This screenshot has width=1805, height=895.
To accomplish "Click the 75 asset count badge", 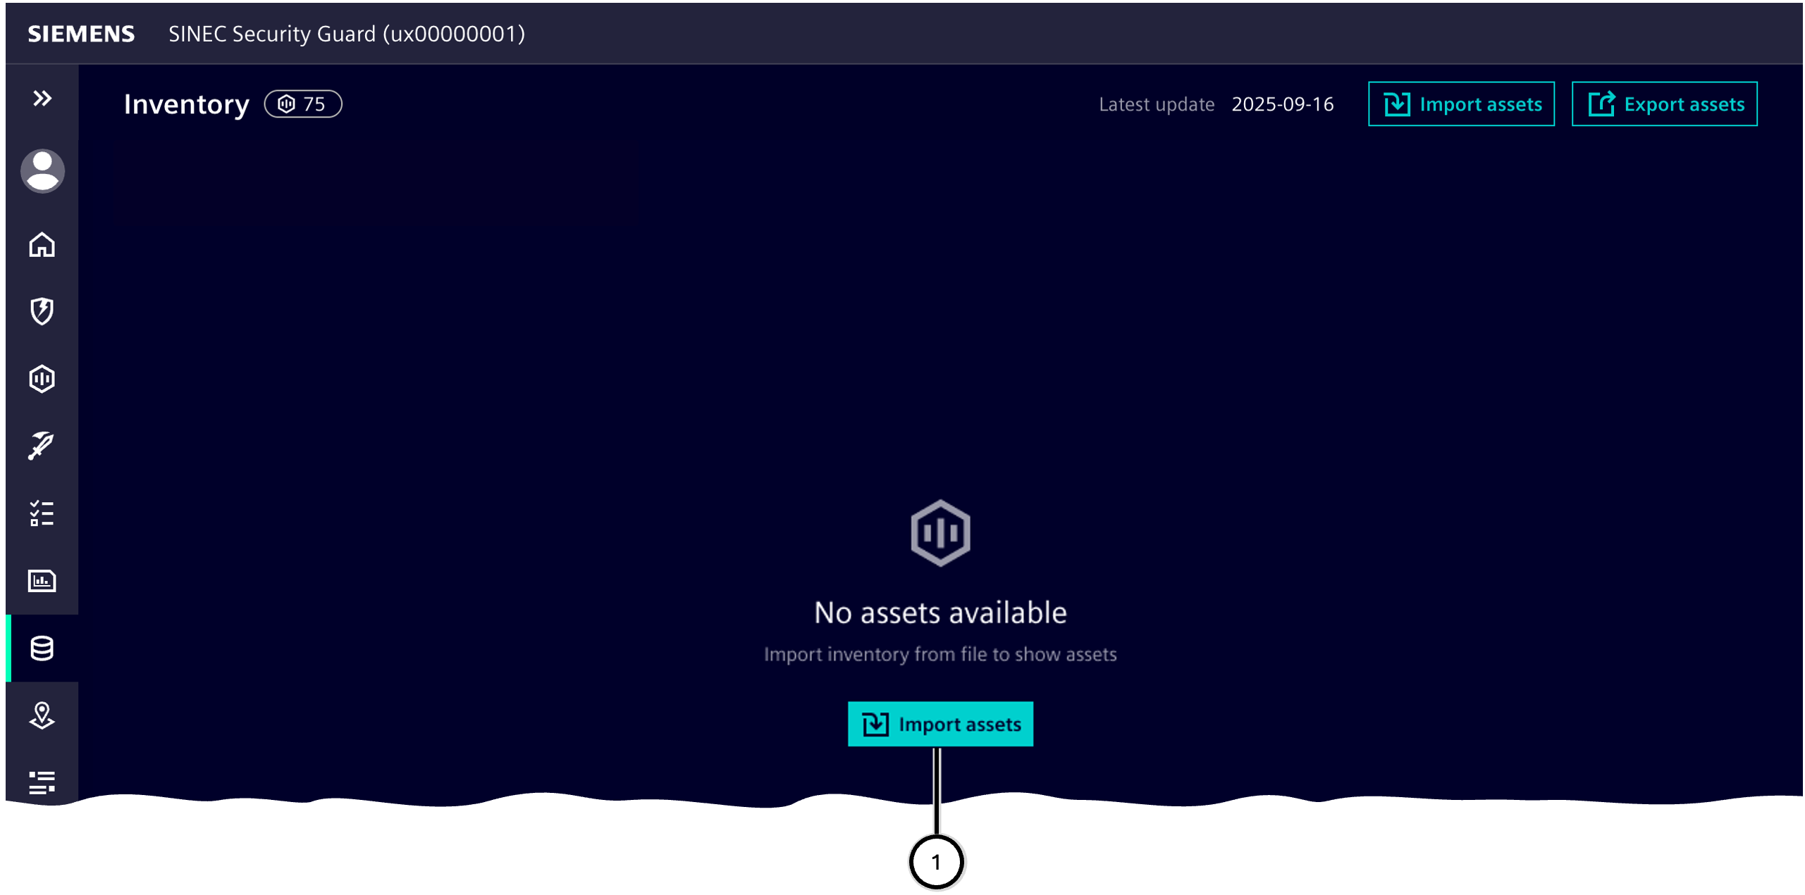I will tap(303, 104).
